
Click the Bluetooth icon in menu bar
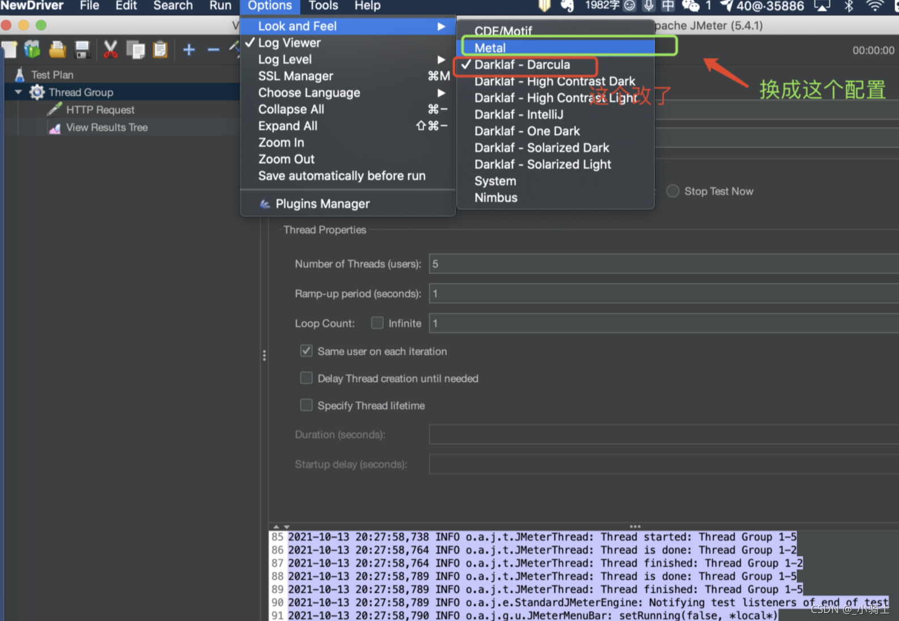849,6
